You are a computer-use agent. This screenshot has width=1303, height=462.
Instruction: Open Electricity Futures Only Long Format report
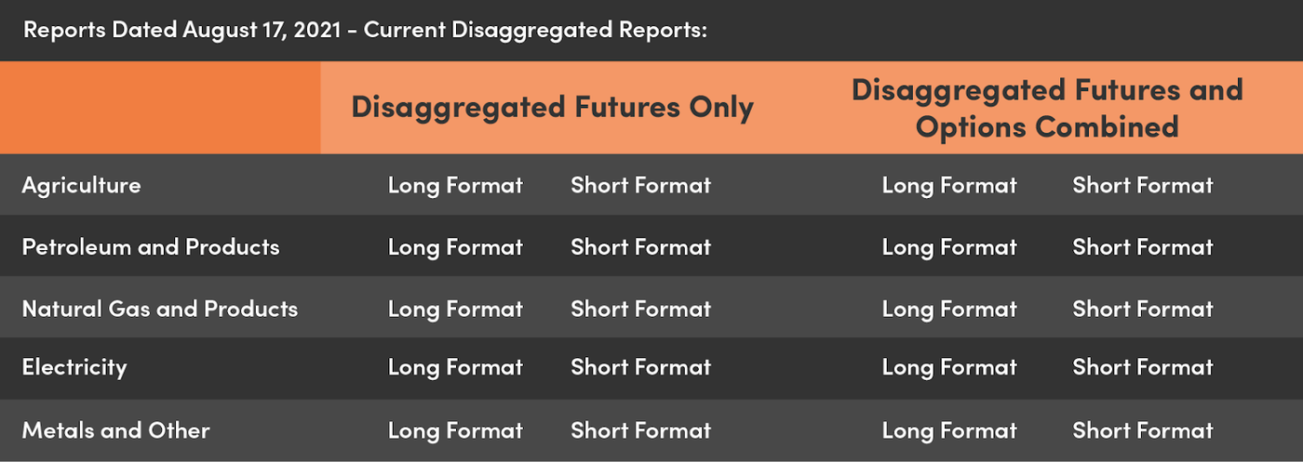point(455,367)
